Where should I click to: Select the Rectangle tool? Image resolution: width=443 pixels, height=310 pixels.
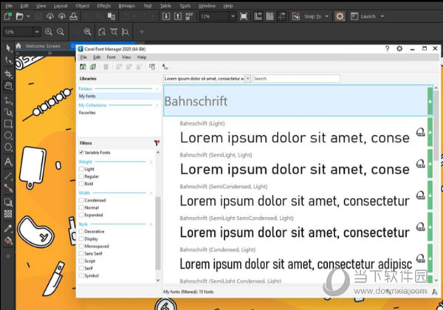pos(8,124)
